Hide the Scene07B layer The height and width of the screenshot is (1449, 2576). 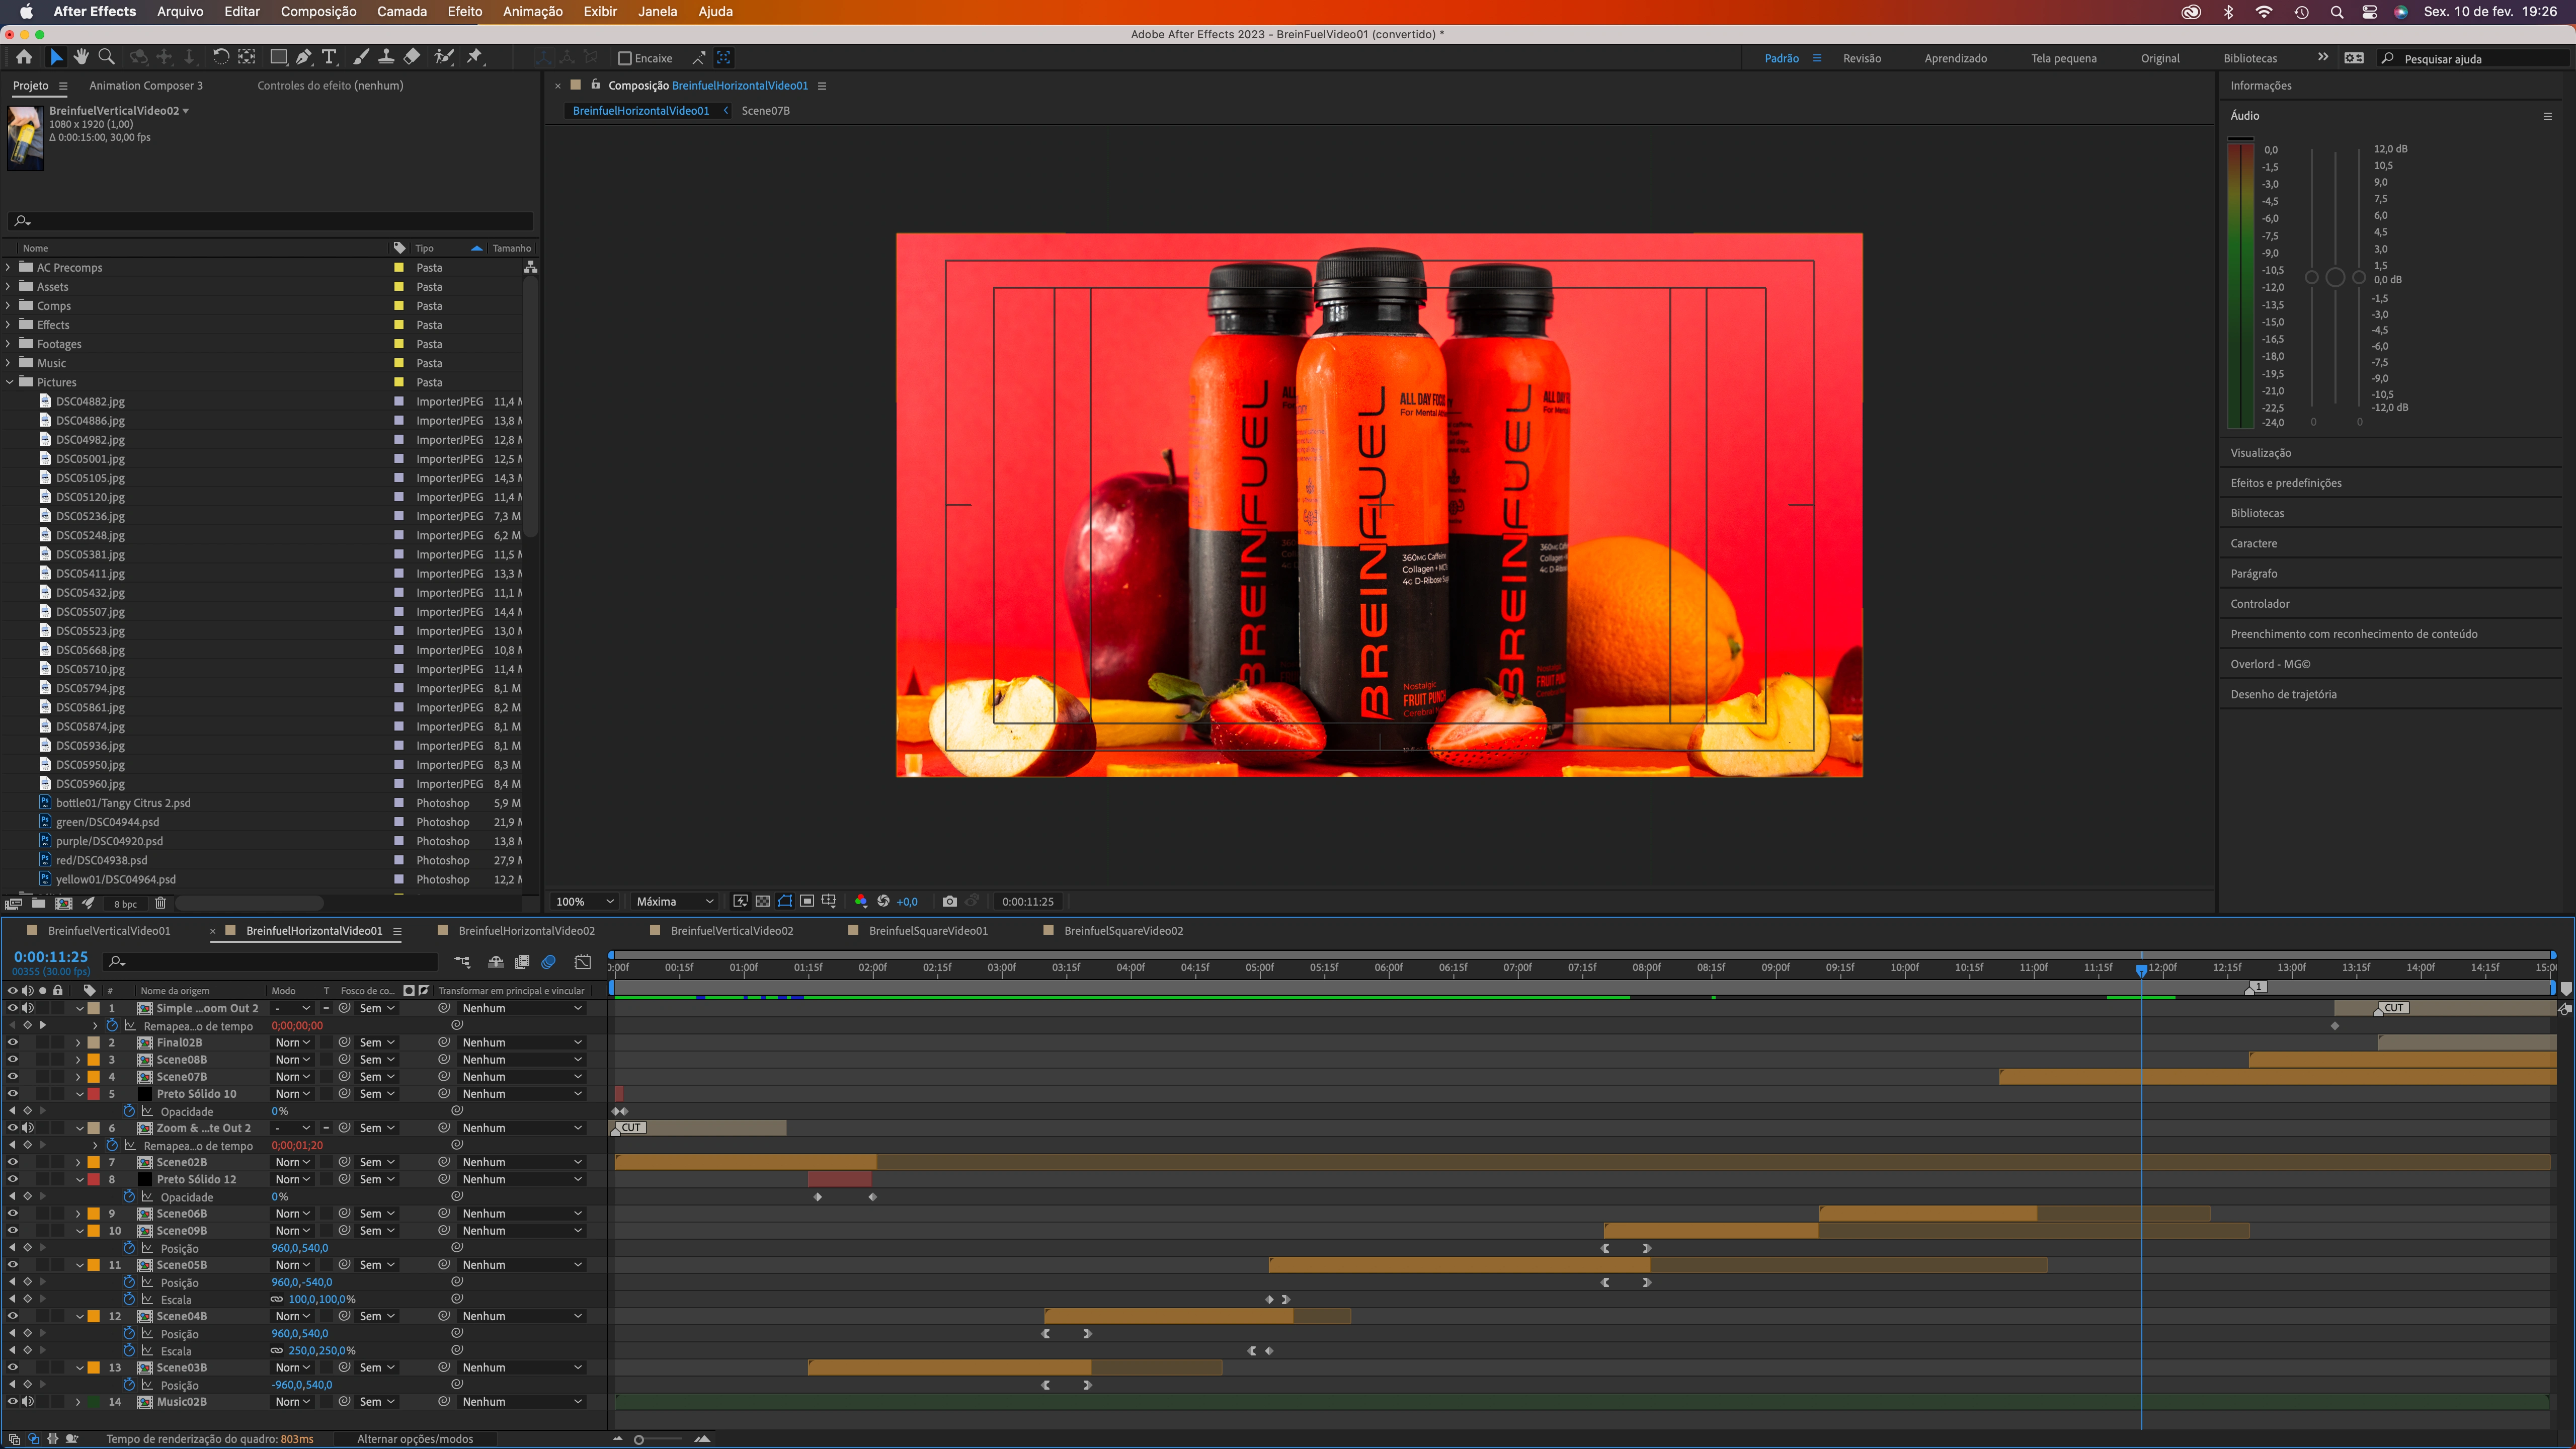coord(13,1077)
